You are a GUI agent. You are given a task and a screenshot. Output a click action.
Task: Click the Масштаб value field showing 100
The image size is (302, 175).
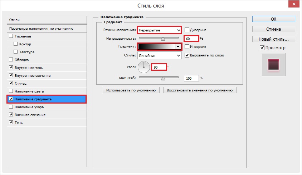tap(191, 78)
